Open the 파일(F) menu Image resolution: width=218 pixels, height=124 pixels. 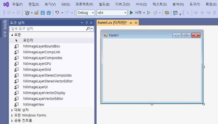click(x=18, y=4)
